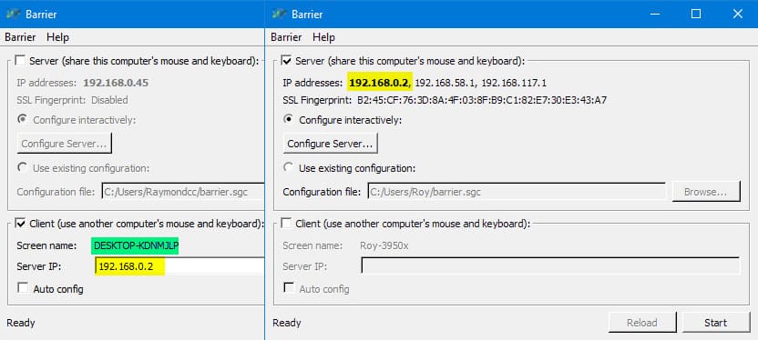This screenshot has width=758, height=340.
Task: Select Use existing configuration radio in right window
Action: 289,168
